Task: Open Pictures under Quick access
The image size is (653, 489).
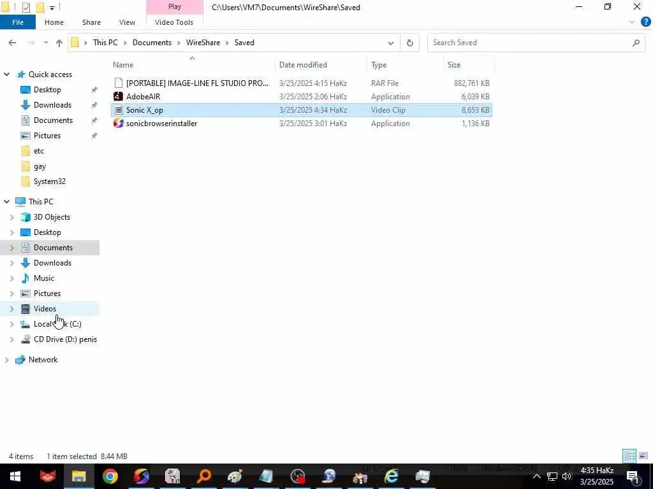Action: (x=47, y=136)
